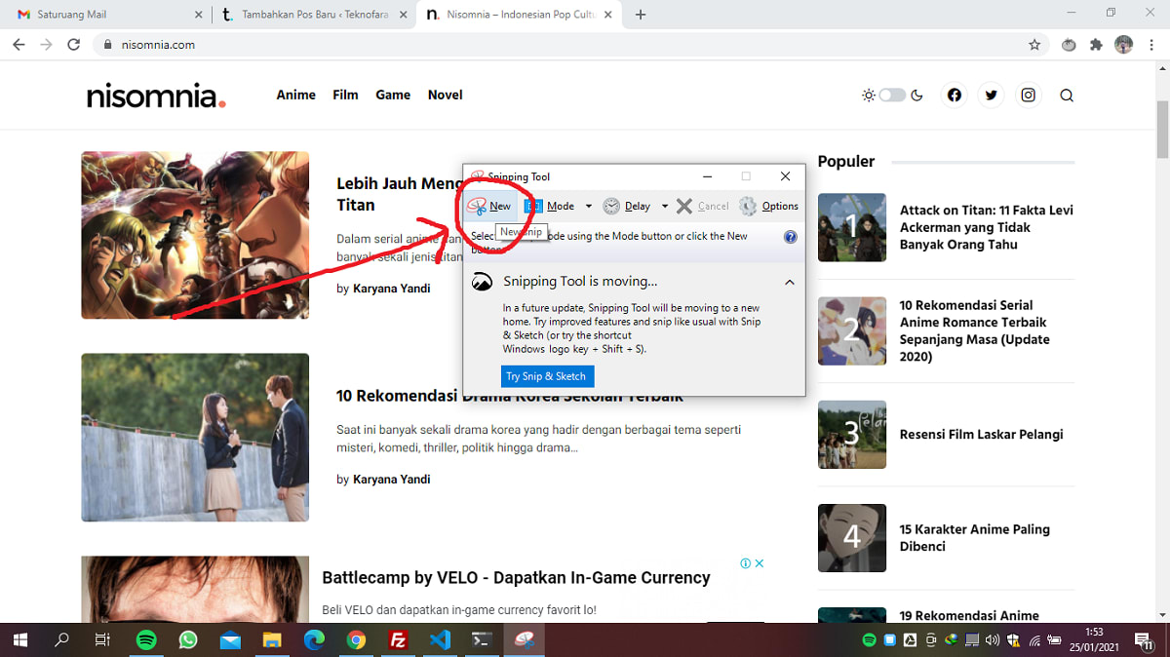Open the terminal from the taskbar
This screenshot has height=657, width=1170.
point(482,640)
